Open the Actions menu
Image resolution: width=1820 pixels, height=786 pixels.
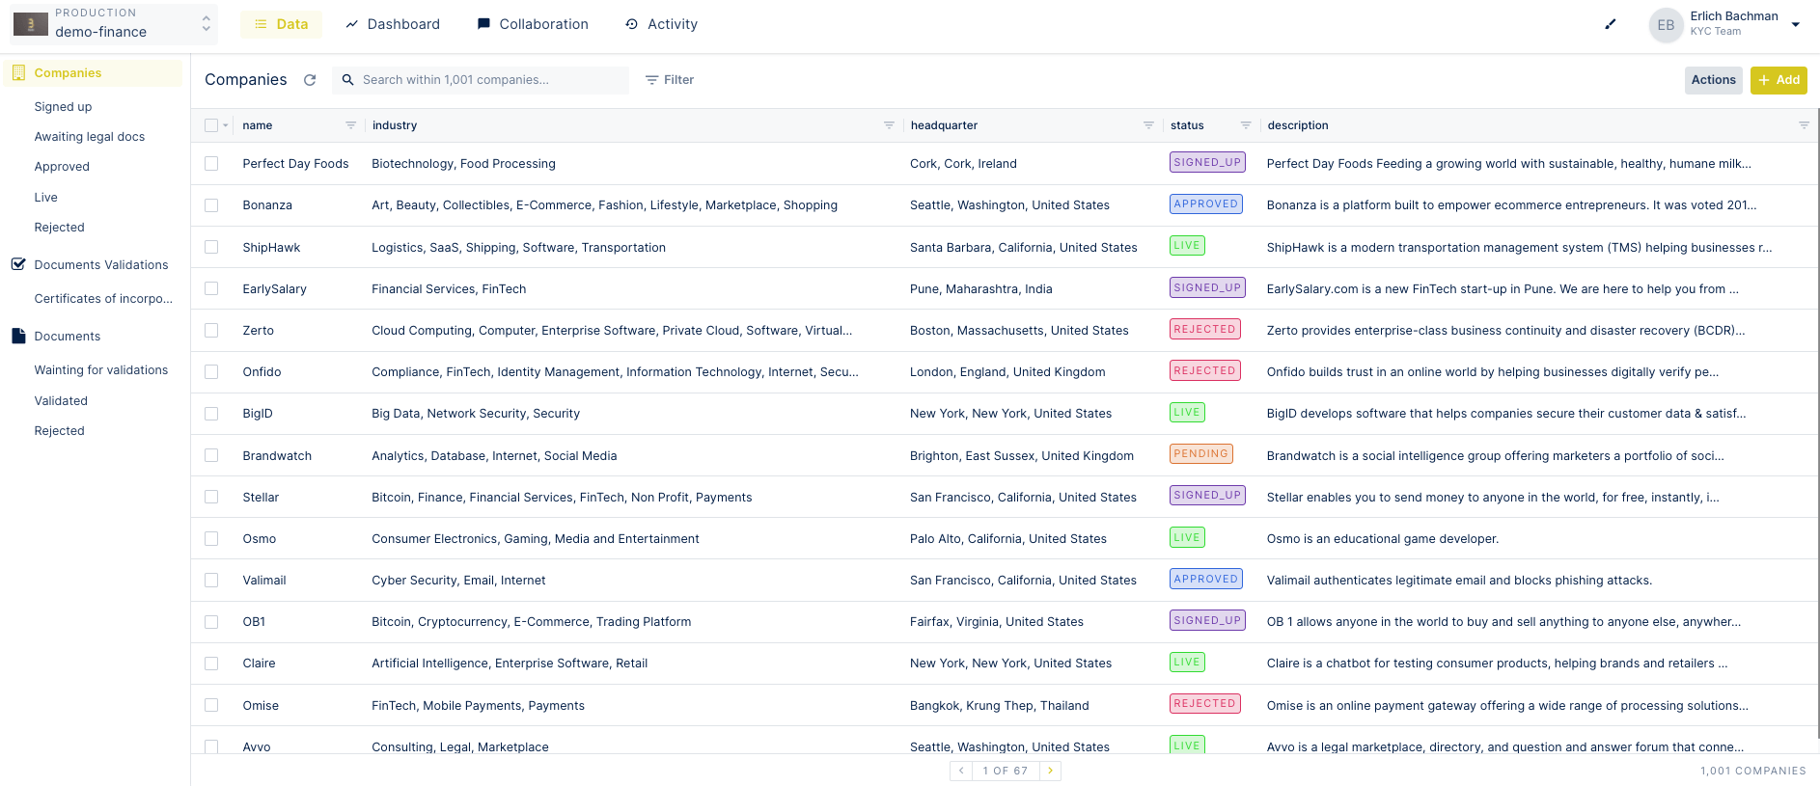(x=1714, y=80)
